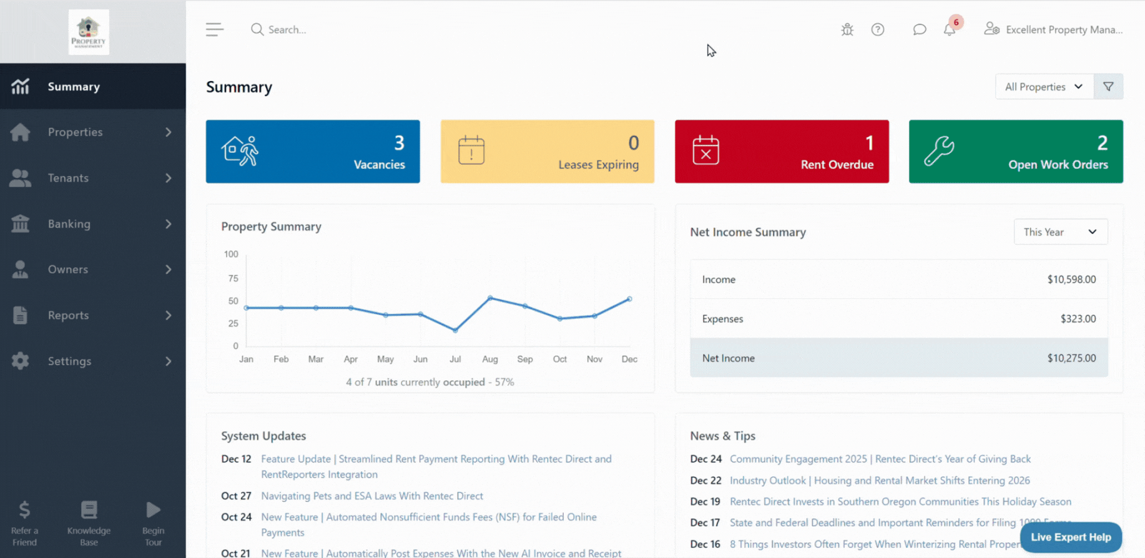
Task: Start the Begin Tour play icon
Action: [x=153, y=511]
